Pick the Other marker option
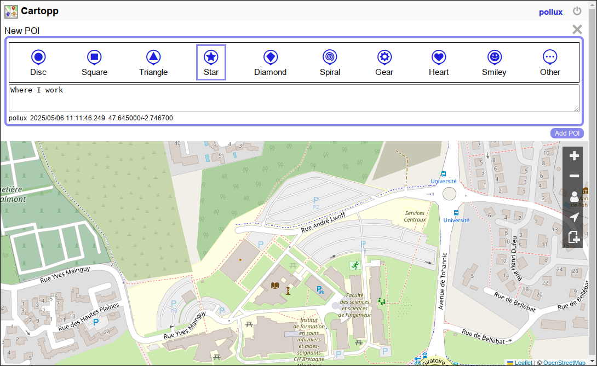Viewport: 597px width, 366px height. point(550,62)
